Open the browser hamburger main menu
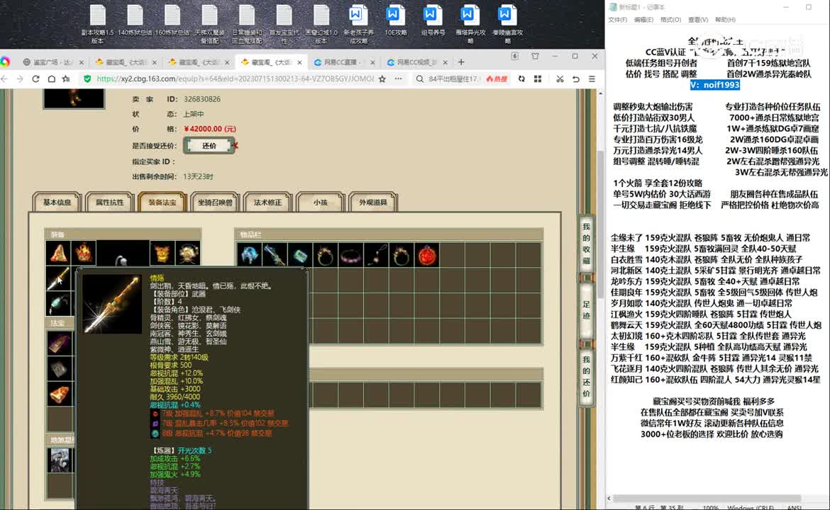 [x=592, y=79]
